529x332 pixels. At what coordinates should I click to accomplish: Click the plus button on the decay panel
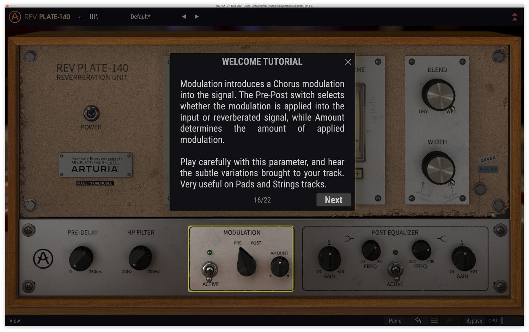coord(359,174)
